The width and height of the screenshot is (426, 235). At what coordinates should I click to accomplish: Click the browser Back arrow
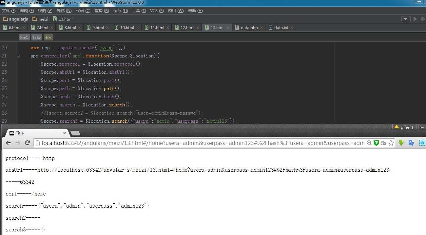point(8,143)
